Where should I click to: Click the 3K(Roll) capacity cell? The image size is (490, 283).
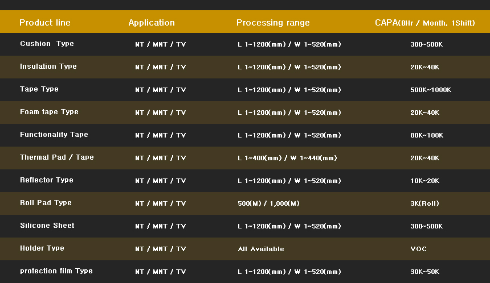pos(424,203)
